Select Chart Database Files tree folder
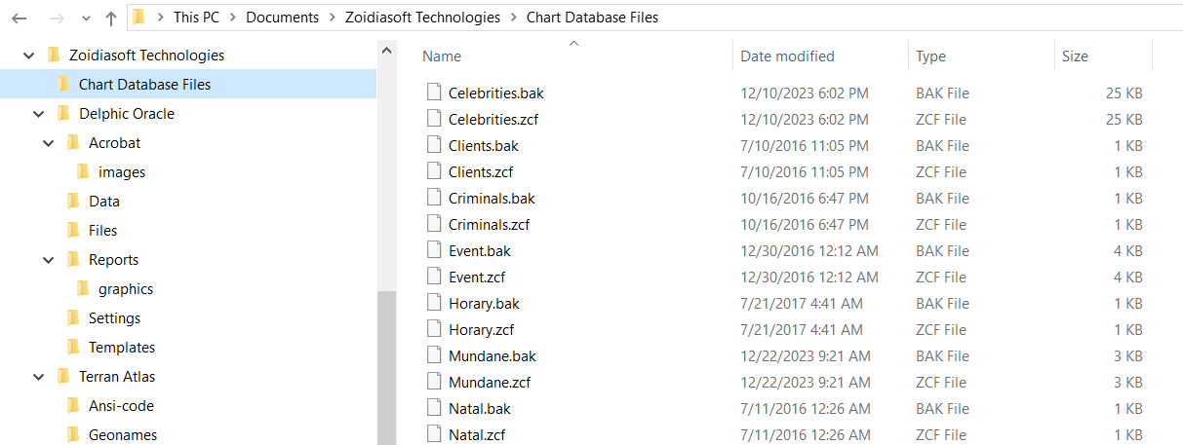Viewport: 1183px width, 445px height. point(144,85)
